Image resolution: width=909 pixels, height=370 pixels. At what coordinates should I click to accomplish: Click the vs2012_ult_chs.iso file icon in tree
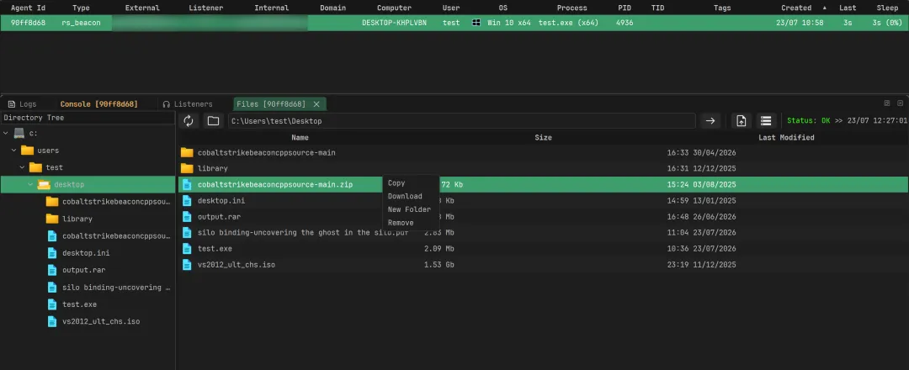click(52, 321)
